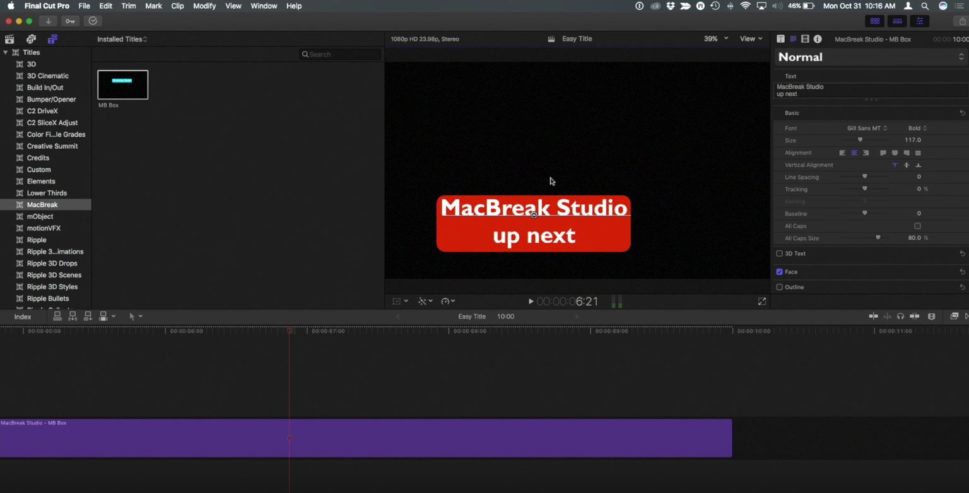Open the Effects browser icon
The width and height of the screenshot is (969, 493).
coord(954,316)
